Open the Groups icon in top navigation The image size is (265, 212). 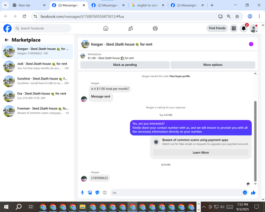(x=155, y=28)
